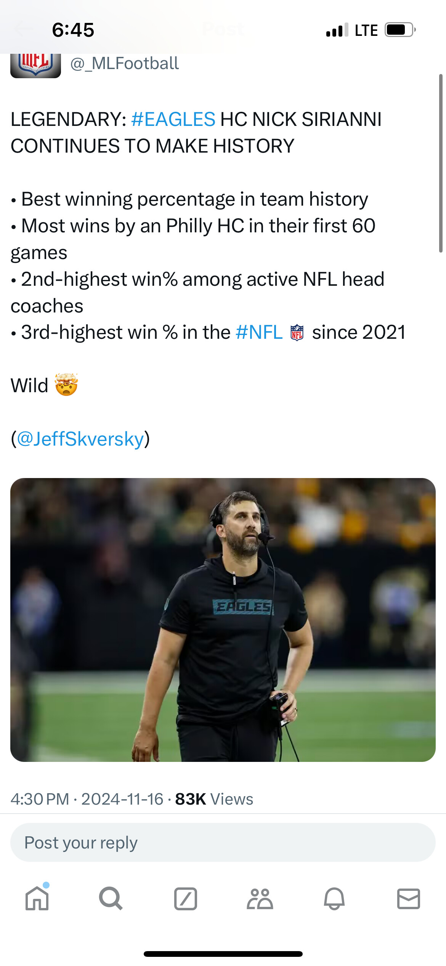The height and width of the screenshot is (966, 446).
Task: Click the vertical scrollbar on the right edge
Action: pyautogui.click(x=441, y=163)
